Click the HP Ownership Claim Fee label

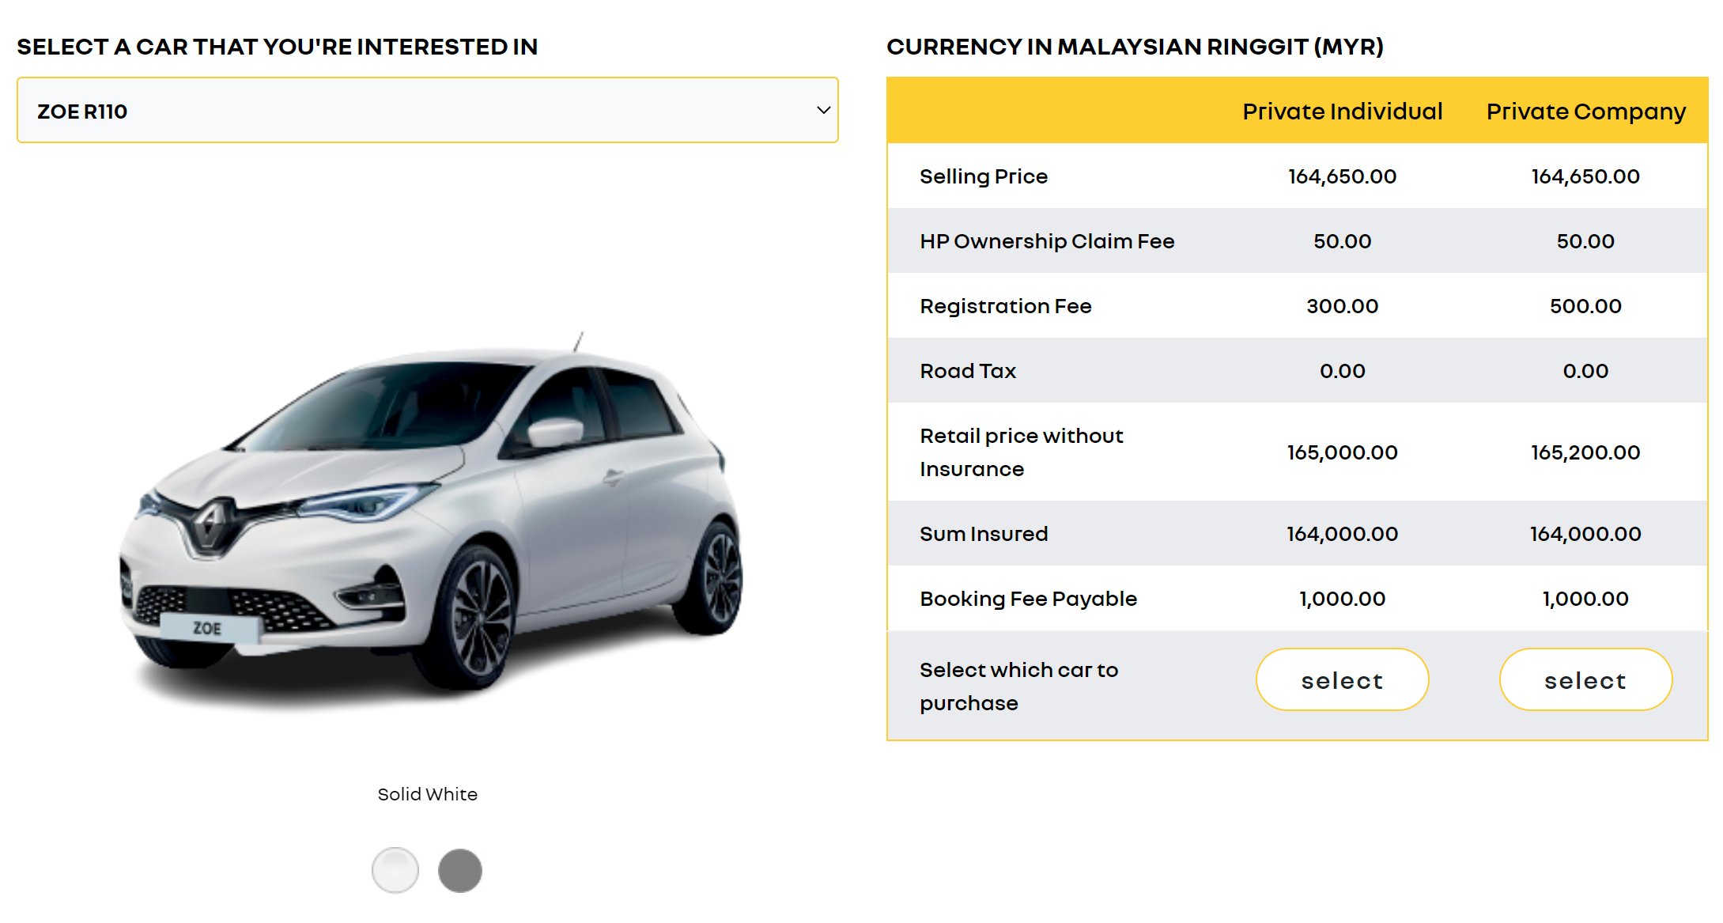pos(1047,241)
